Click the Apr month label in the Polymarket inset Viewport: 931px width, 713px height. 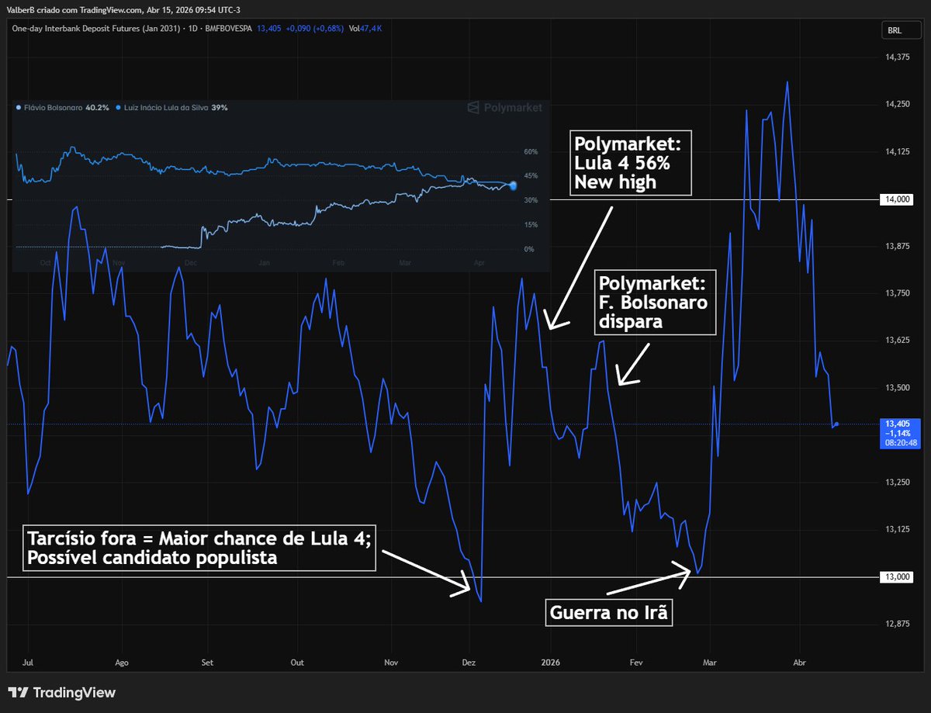pos(479,264)
